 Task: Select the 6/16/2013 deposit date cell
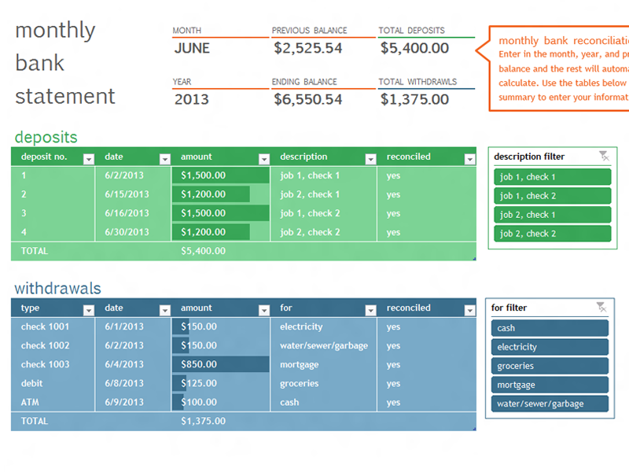point(133,213)
